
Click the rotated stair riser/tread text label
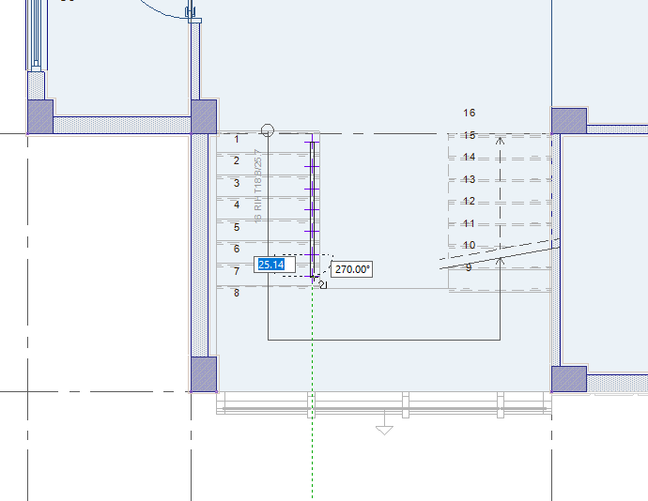pyautogui.click(x=258, y=186)
